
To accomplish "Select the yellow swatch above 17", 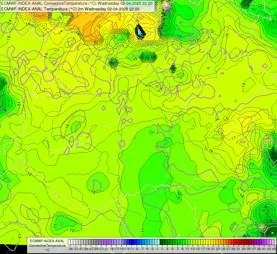I will (x=202, y=242).
